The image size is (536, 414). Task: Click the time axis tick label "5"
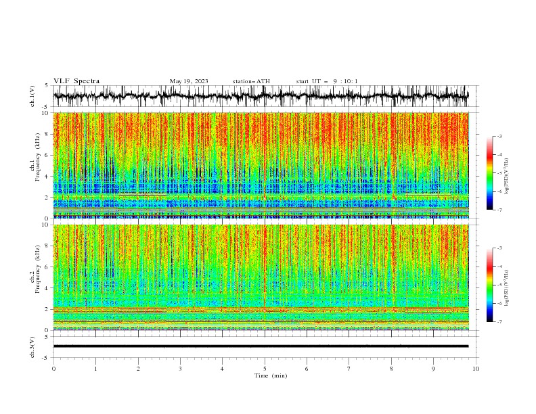(x=265, y=369)
